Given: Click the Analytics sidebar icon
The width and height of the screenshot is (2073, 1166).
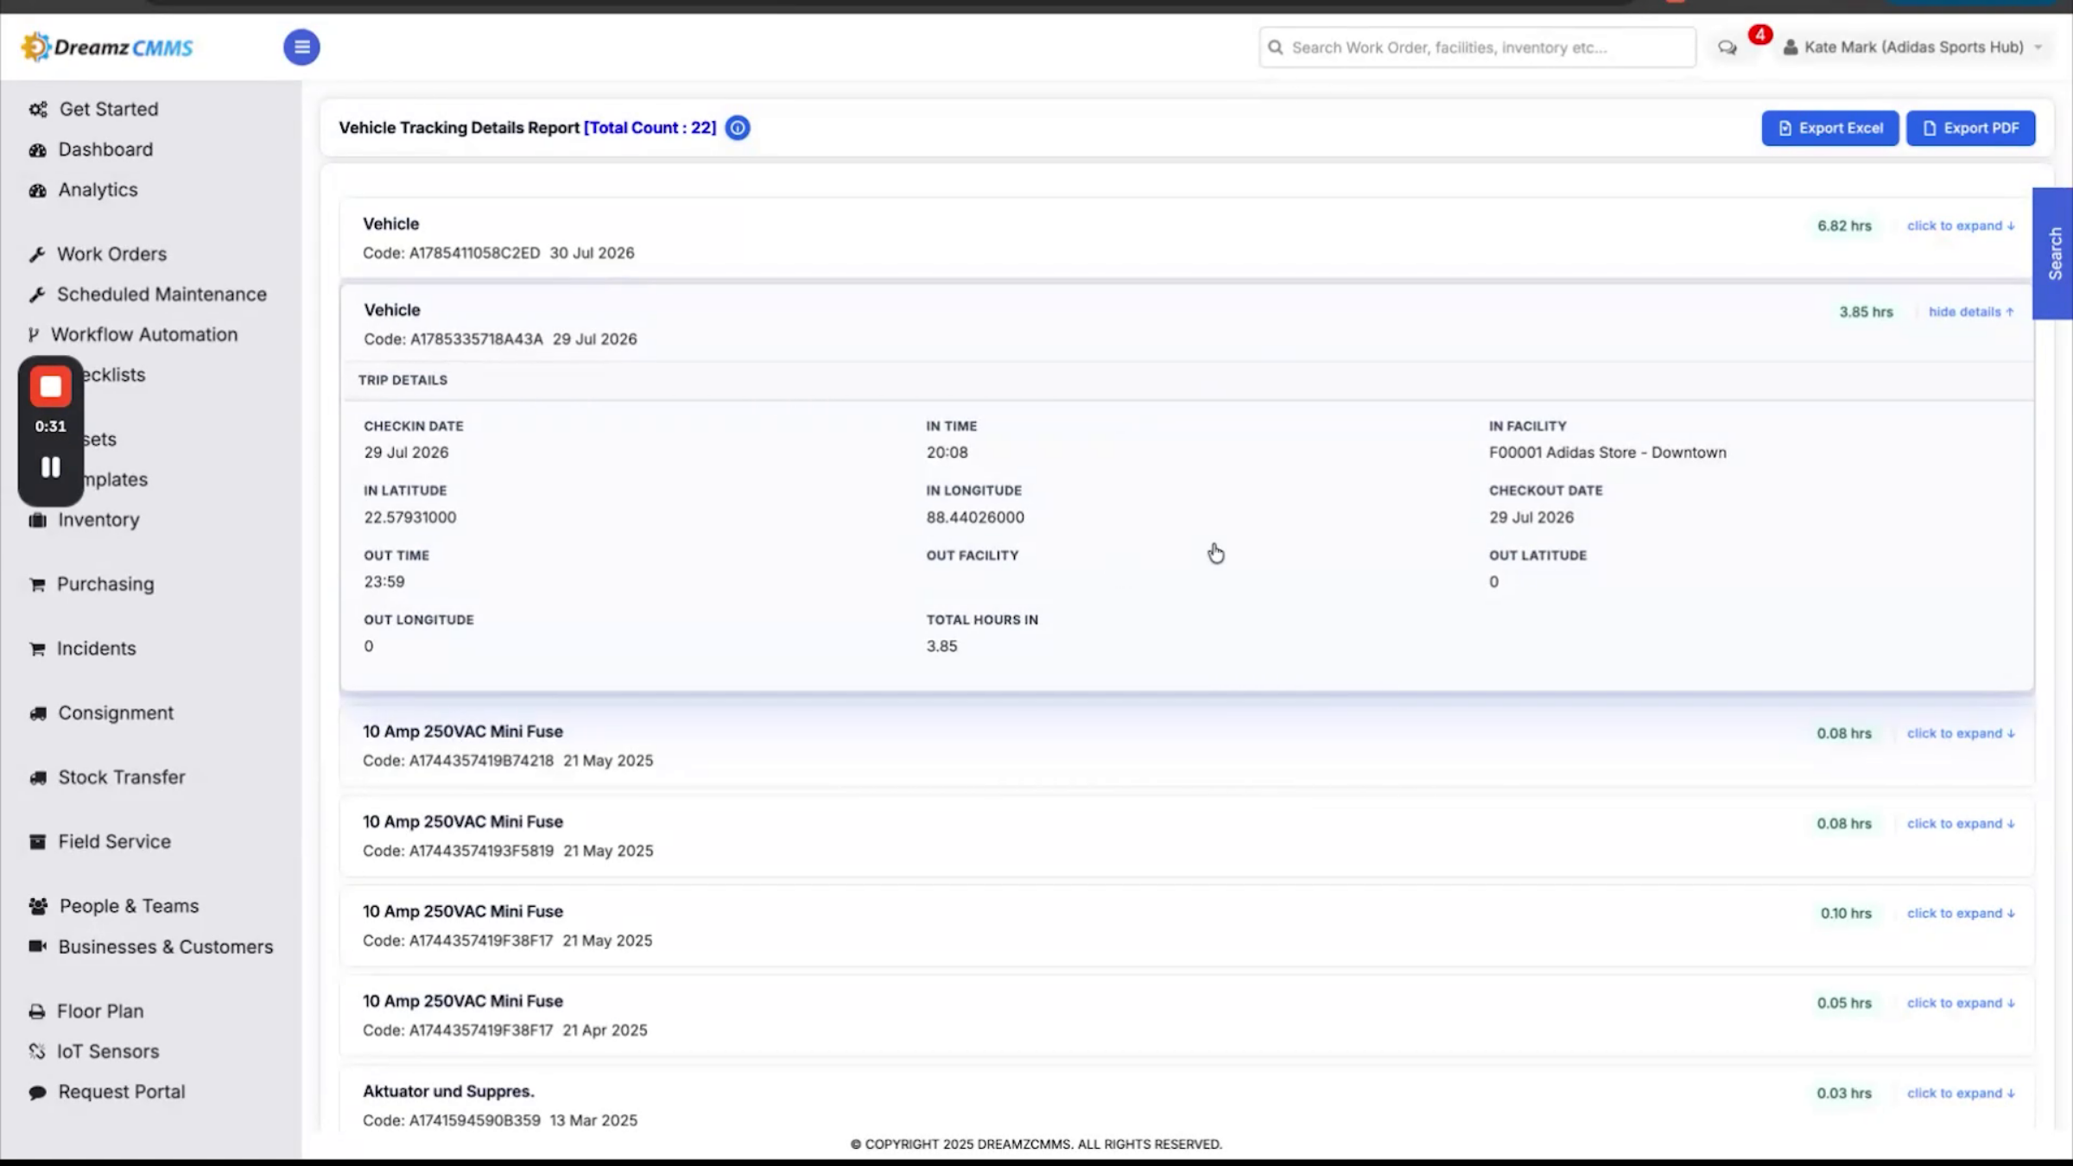Looking at the screenshot, I should point(37,190).
